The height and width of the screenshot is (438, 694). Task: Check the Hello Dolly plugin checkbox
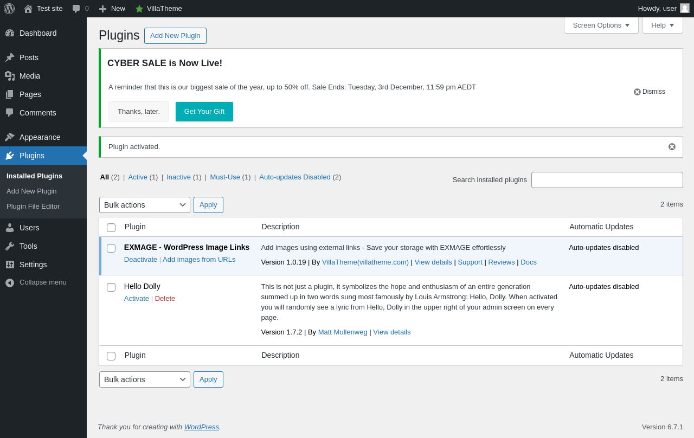pyautogui.click(x=111, y=287)
